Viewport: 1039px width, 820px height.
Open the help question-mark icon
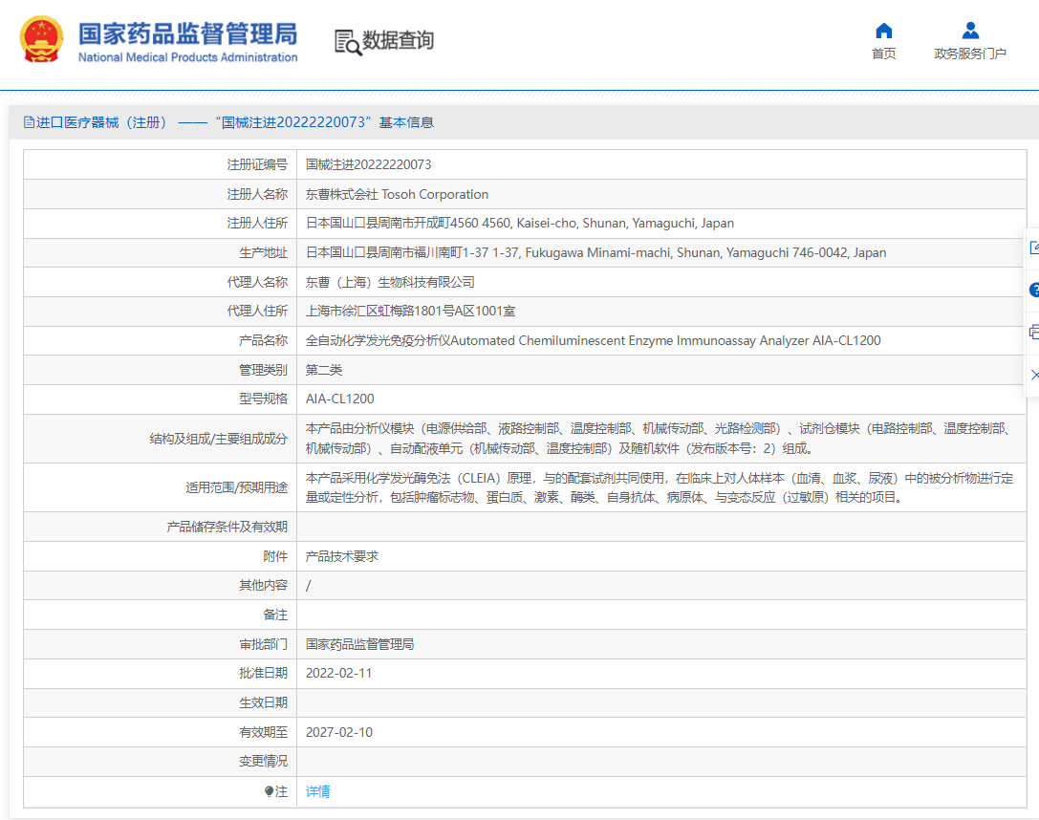[1034, 291]
